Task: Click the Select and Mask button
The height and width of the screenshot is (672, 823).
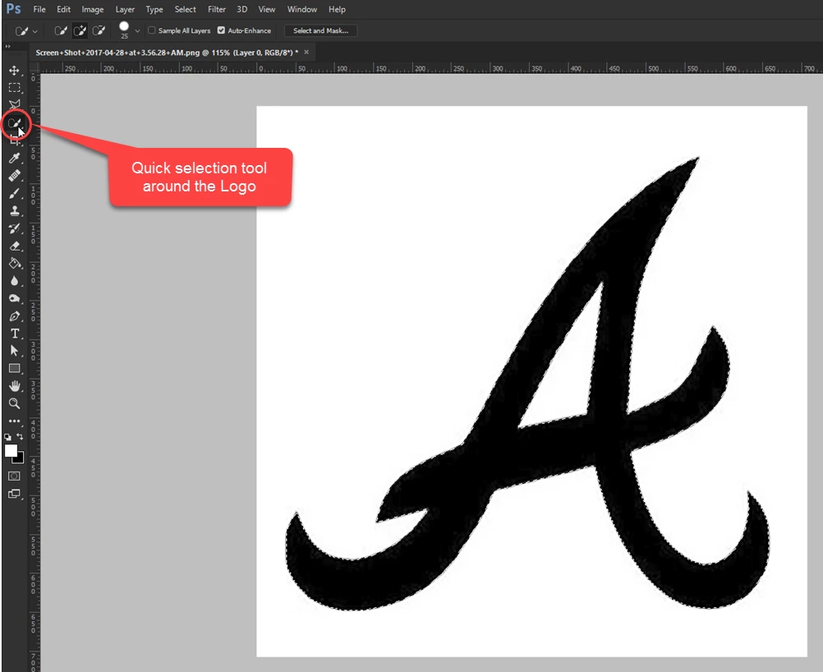Action: click(x=320, y=30)
